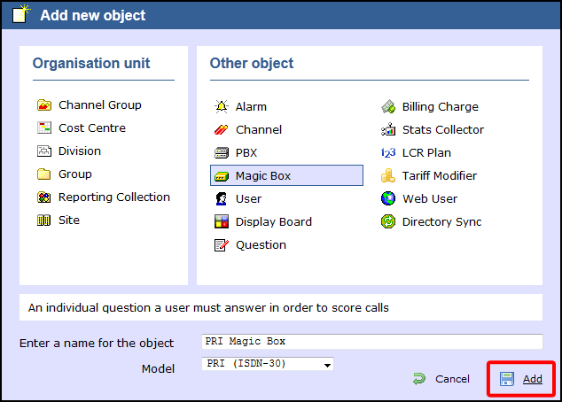Screen dimensions: 562x402
Task: Click the Division chart icon
Action: point(44,151)
